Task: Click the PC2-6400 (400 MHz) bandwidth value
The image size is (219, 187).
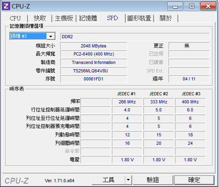Action: (94, 54)
